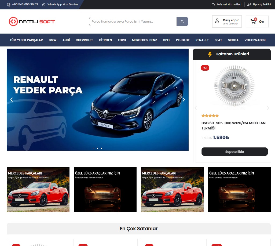Image resolution: width=275 pixels, height=246 pixels.
Task: Open second Özel Lüks Araçlarınız İçin banner
Action: tap(239, 190)
